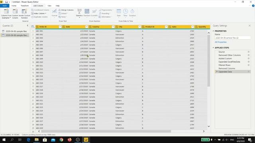The image size is (255, 143).
Task: Close the Query Settings pane
Action: coord(249,25)
